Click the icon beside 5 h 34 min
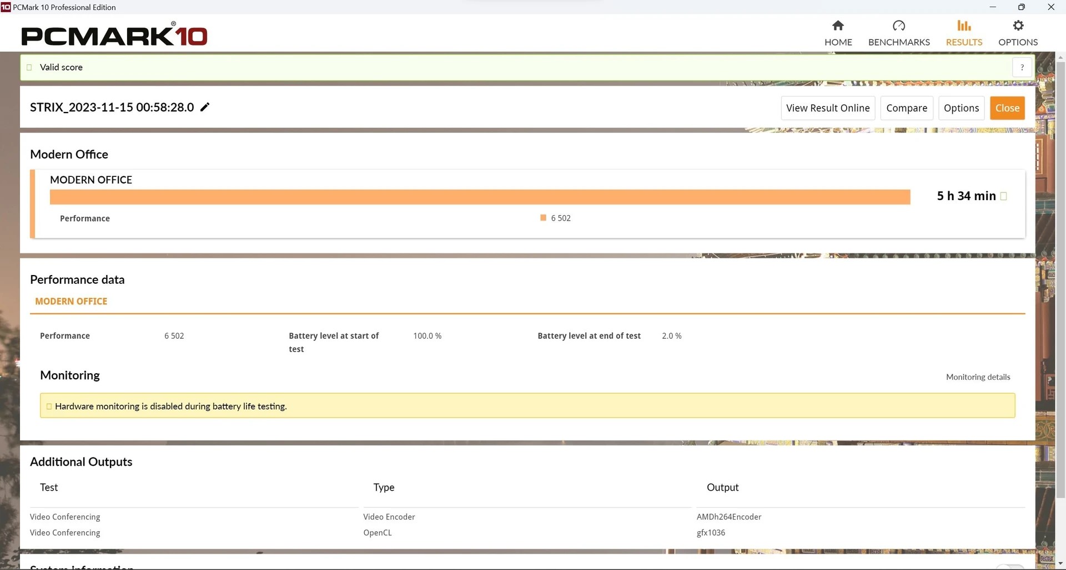Screen dimensions: 1066x570 [1003, 196]
